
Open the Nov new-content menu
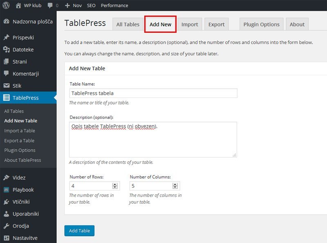click(74, 5)
